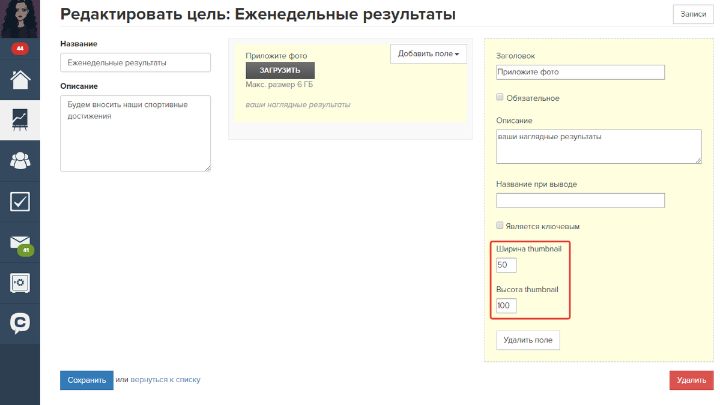This screenshot has width=720, height=405.
Task: Open the users group icon
Action: [x=20, y=160]
